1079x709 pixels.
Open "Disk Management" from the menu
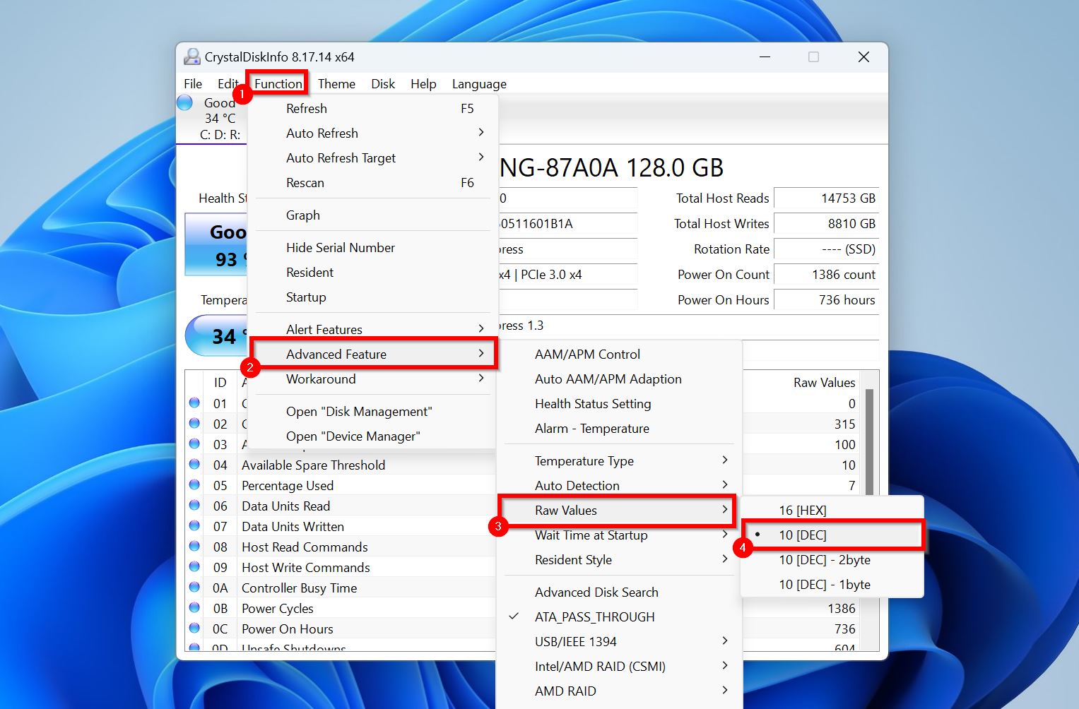coord(358,412)
